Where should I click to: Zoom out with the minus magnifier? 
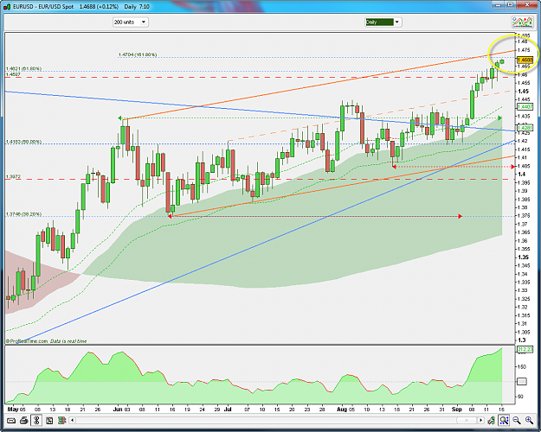(x=517, y=420)
